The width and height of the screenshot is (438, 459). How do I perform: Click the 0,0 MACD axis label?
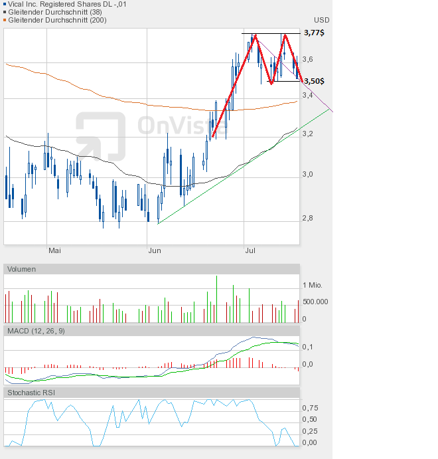point(307,364)
